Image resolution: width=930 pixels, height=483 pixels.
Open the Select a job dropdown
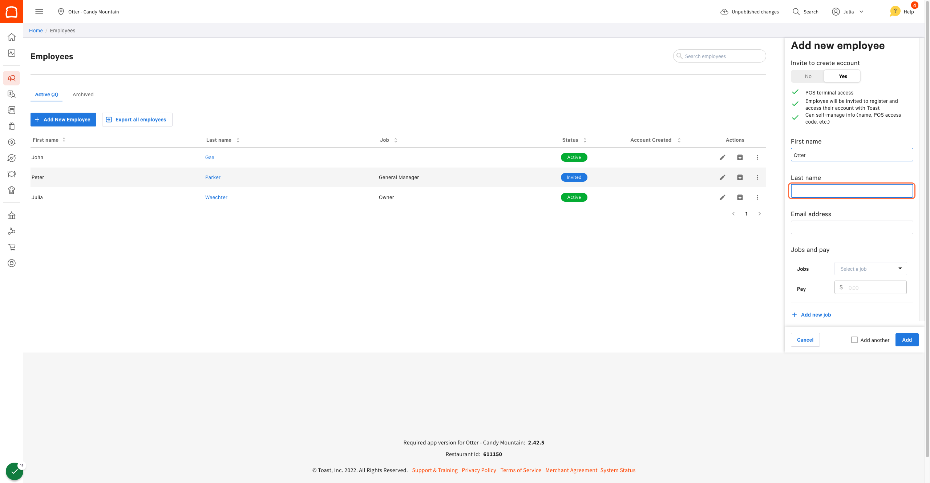coord(870,269)
